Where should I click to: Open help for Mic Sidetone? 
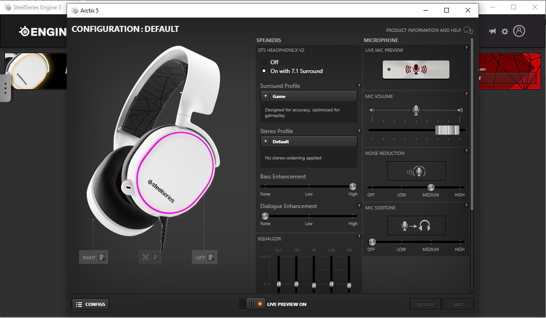point(466,205)
